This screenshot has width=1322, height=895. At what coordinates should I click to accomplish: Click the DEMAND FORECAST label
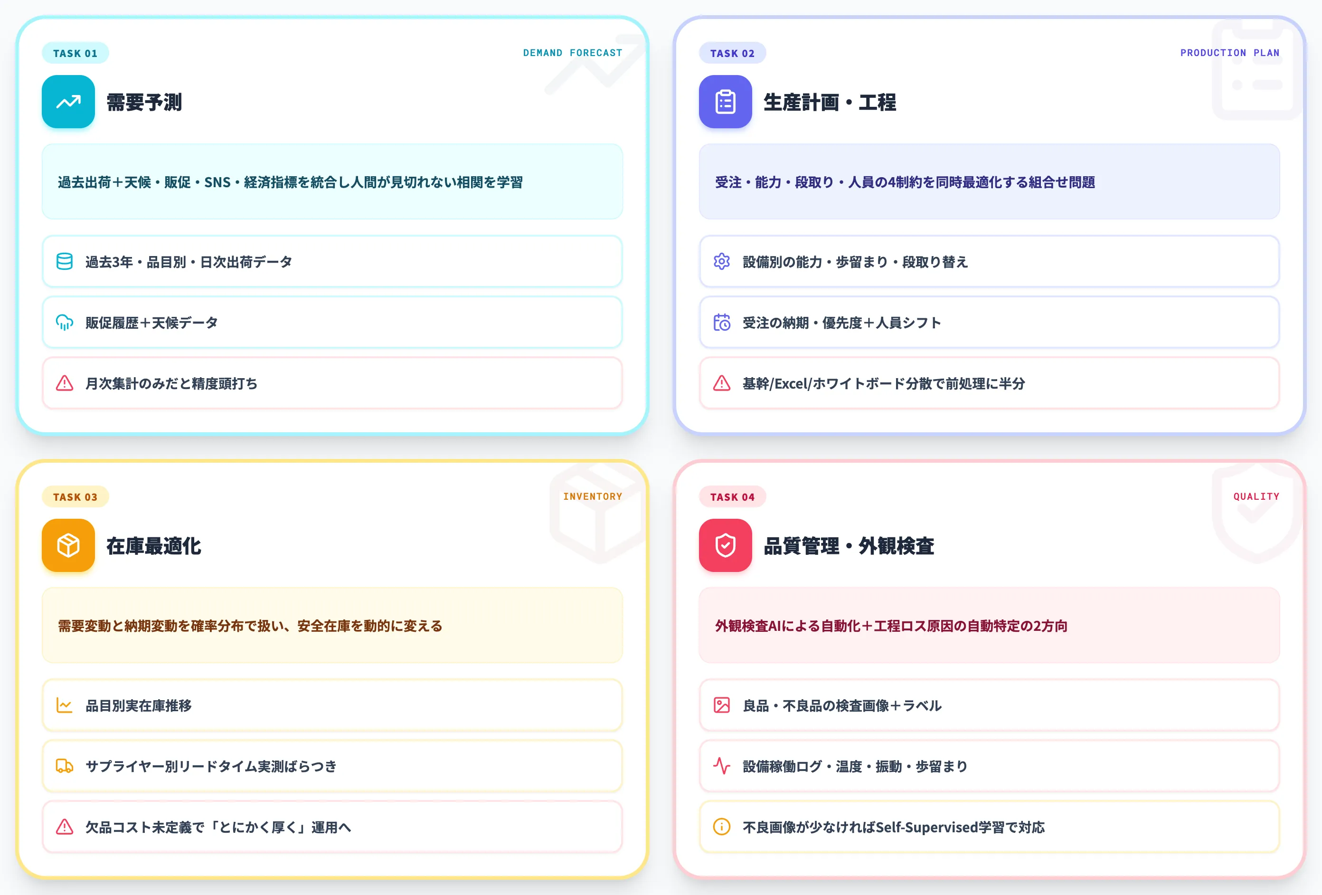point(573,53)
